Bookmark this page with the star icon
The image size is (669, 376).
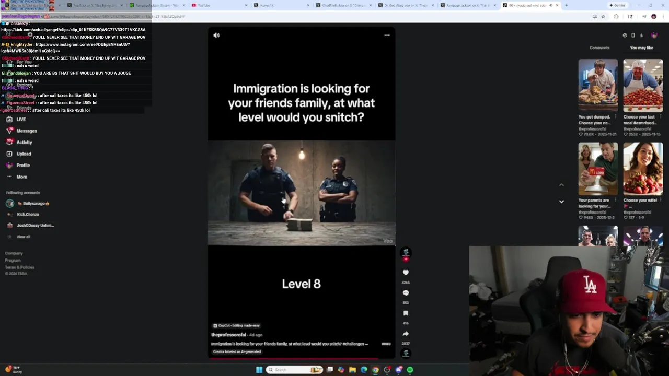[603, 16]
